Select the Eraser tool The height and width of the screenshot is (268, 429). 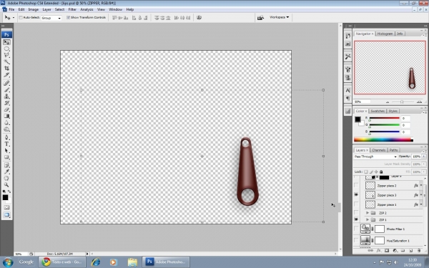(7, 109)
